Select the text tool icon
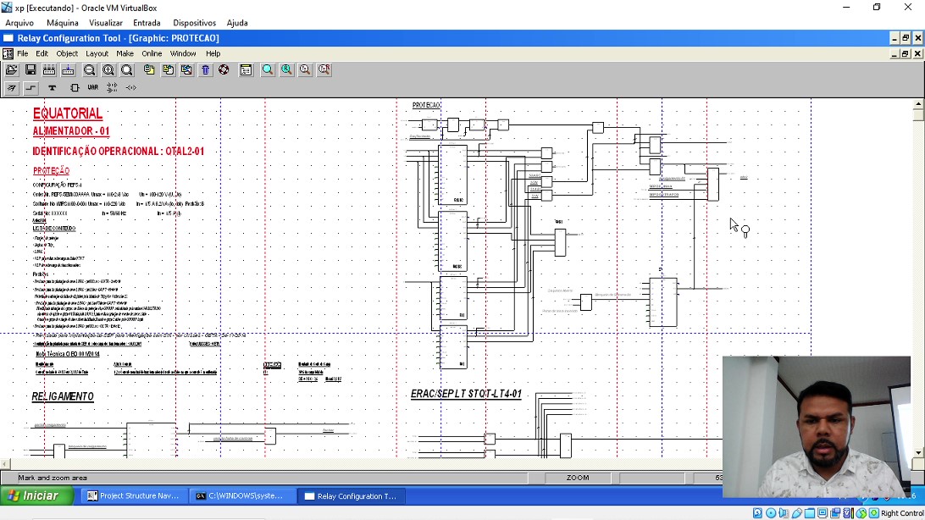The image size is (925, 520). pyautogui.click(x=52, y=88)
